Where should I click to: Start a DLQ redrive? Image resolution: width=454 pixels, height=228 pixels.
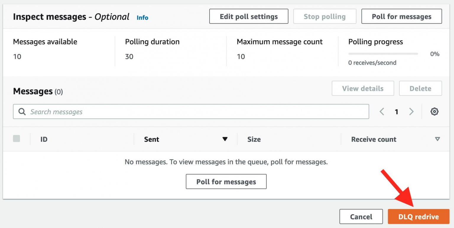[418, 216]
